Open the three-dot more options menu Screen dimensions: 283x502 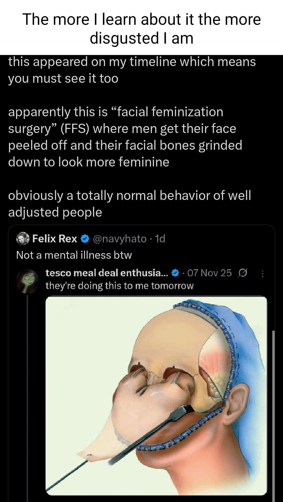(x=262, y=273)
